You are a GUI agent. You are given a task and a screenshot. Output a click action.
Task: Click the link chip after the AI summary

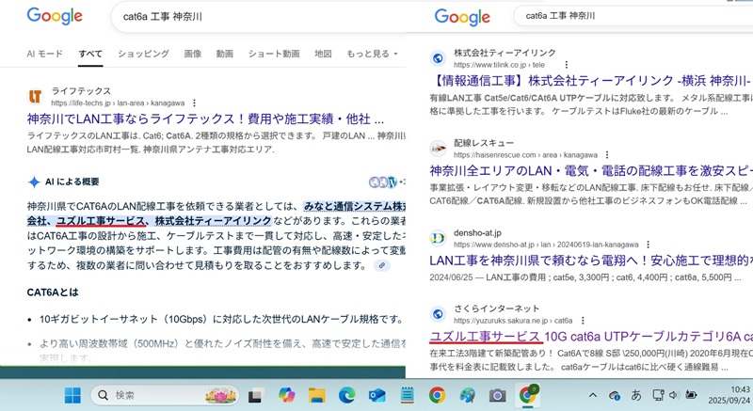point(382,265)
